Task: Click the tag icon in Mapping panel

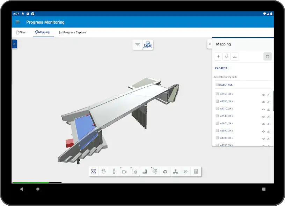Action: (227, 56)
